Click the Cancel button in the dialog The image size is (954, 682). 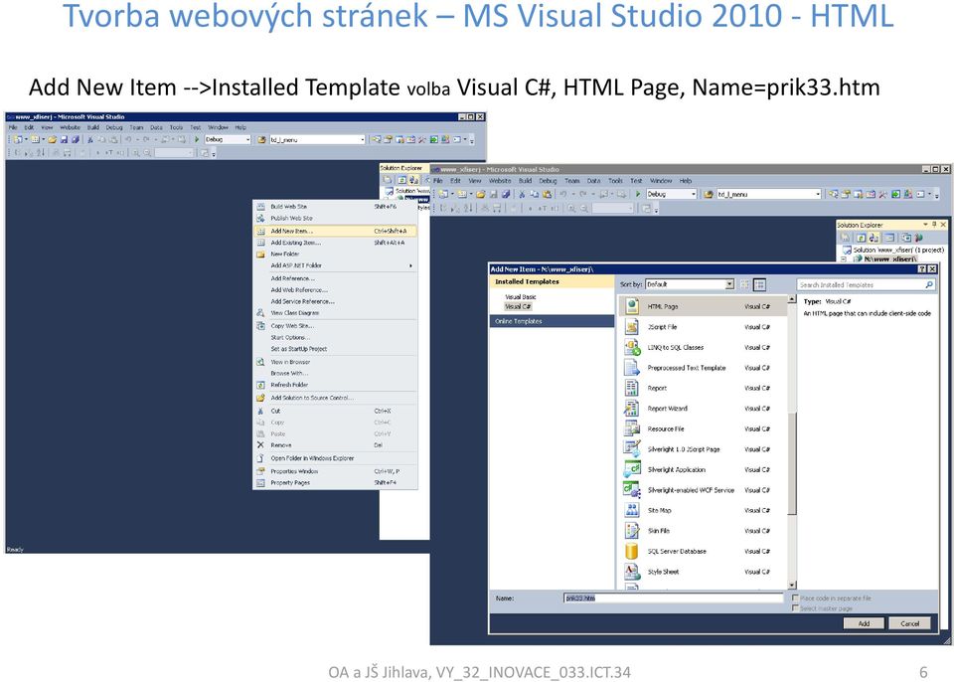click(x=909, y=623)
